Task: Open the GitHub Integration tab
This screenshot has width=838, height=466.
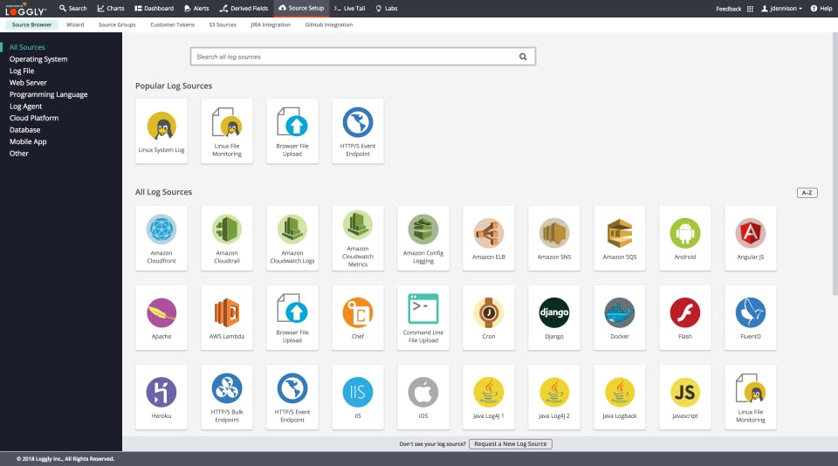Action: pos(329,24)
